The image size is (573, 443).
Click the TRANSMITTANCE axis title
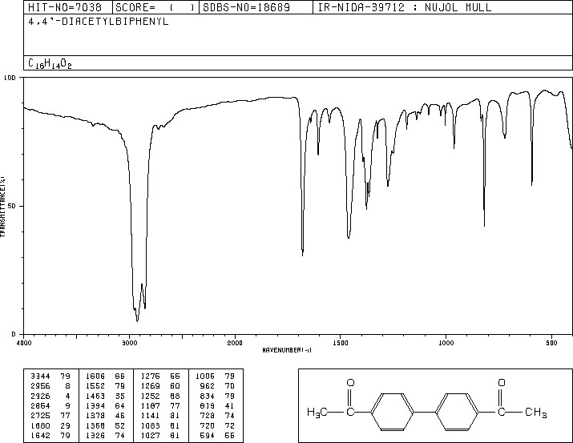pos(2,207)
